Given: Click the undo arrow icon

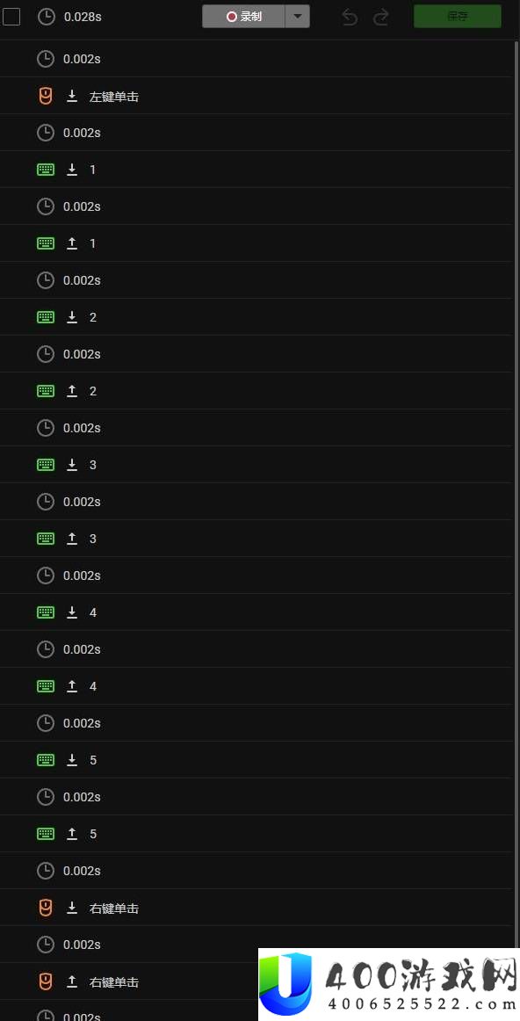Looking at the screenshot, I should pos(350,17).
